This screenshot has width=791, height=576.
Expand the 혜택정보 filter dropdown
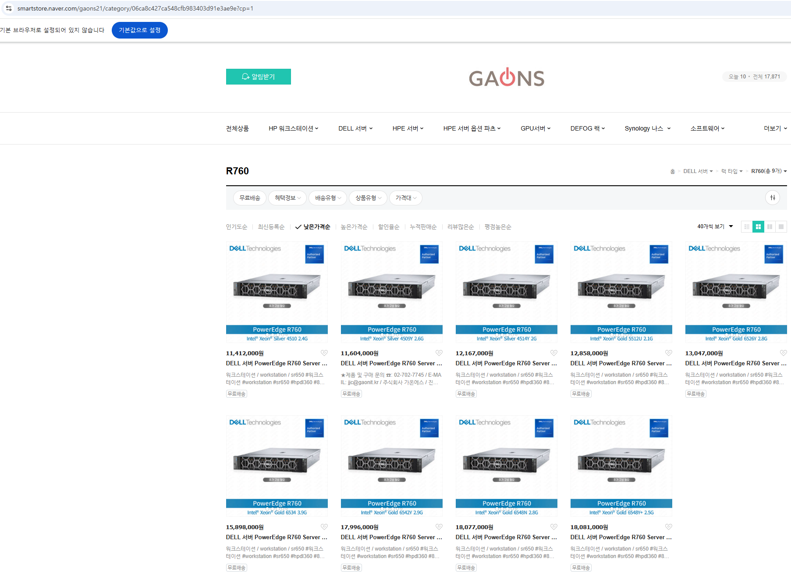click(x=287, y=198)
